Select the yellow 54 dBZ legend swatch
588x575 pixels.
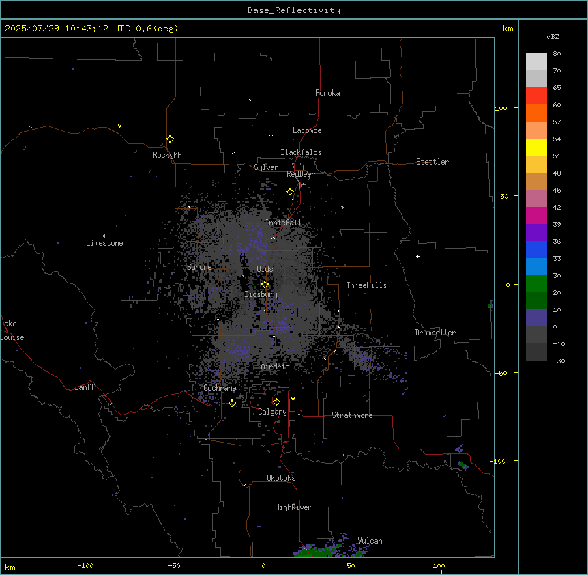536,147
